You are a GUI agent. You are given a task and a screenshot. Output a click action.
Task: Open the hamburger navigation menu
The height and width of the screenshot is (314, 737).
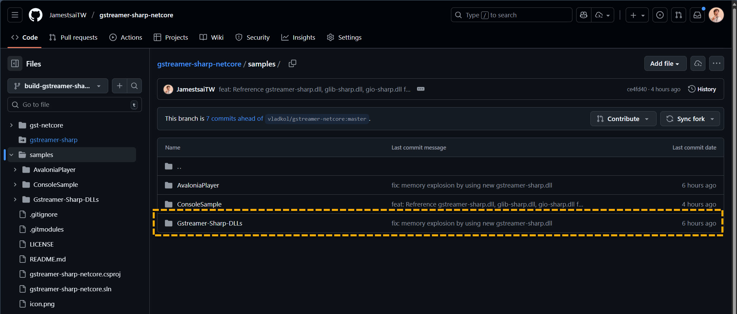click(x=15, y=15)
